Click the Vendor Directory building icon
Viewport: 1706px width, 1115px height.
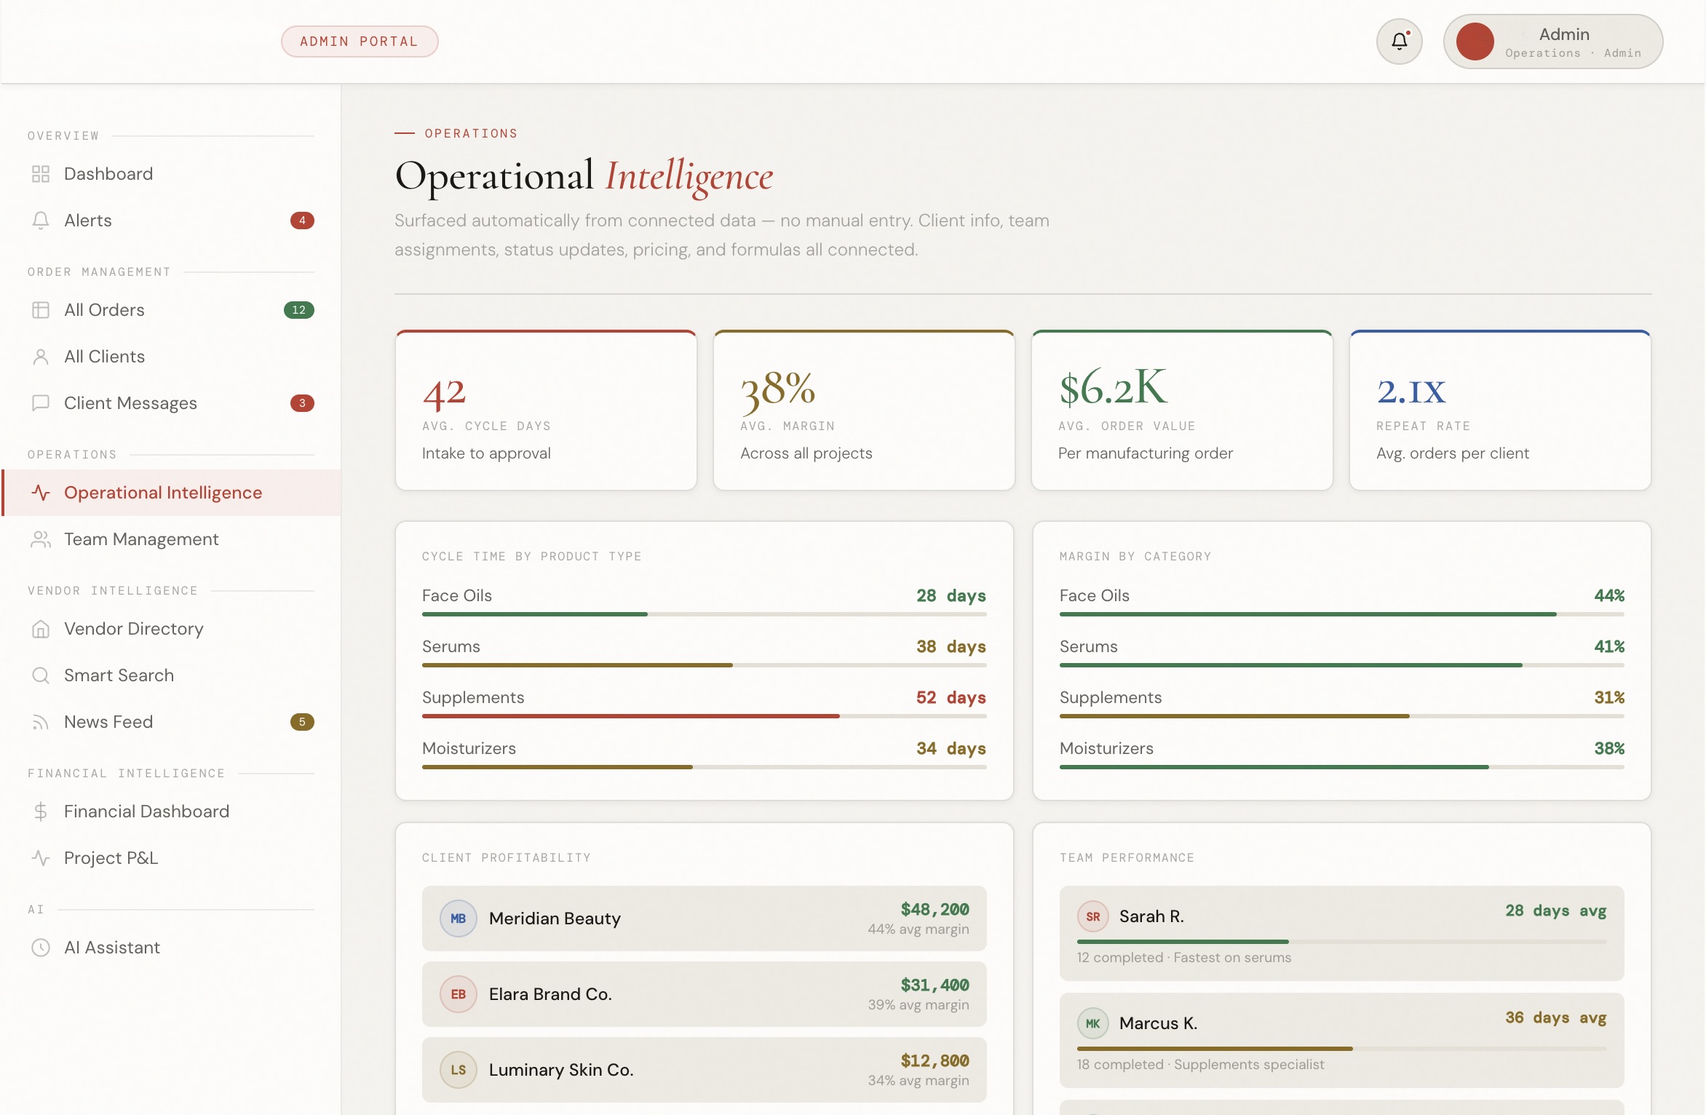pos(41,629)
